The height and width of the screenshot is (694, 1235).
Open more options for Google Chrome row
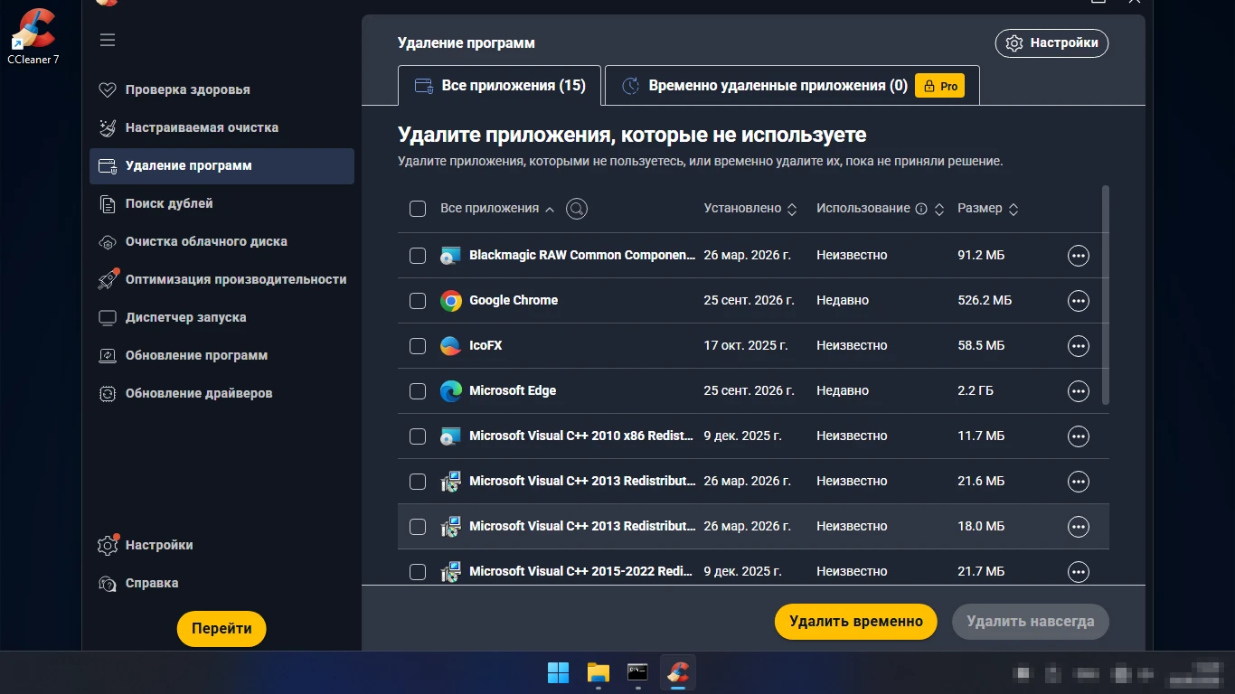(x=1079, y=301)
